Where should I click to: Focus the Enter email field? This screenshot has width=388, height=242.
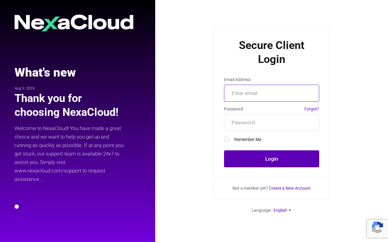(x=272, y=93)
